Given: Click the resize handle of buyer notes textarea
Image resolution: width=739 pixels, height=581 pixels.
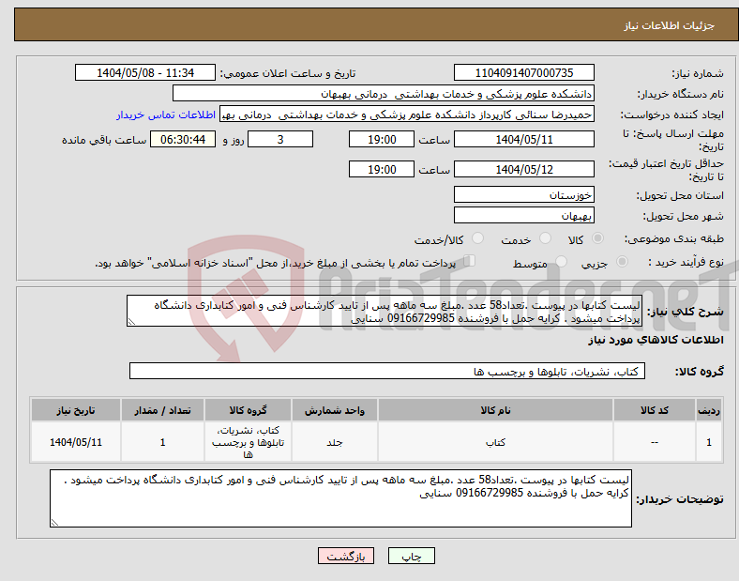Looking at the screenshot, I should pos(54,523).
